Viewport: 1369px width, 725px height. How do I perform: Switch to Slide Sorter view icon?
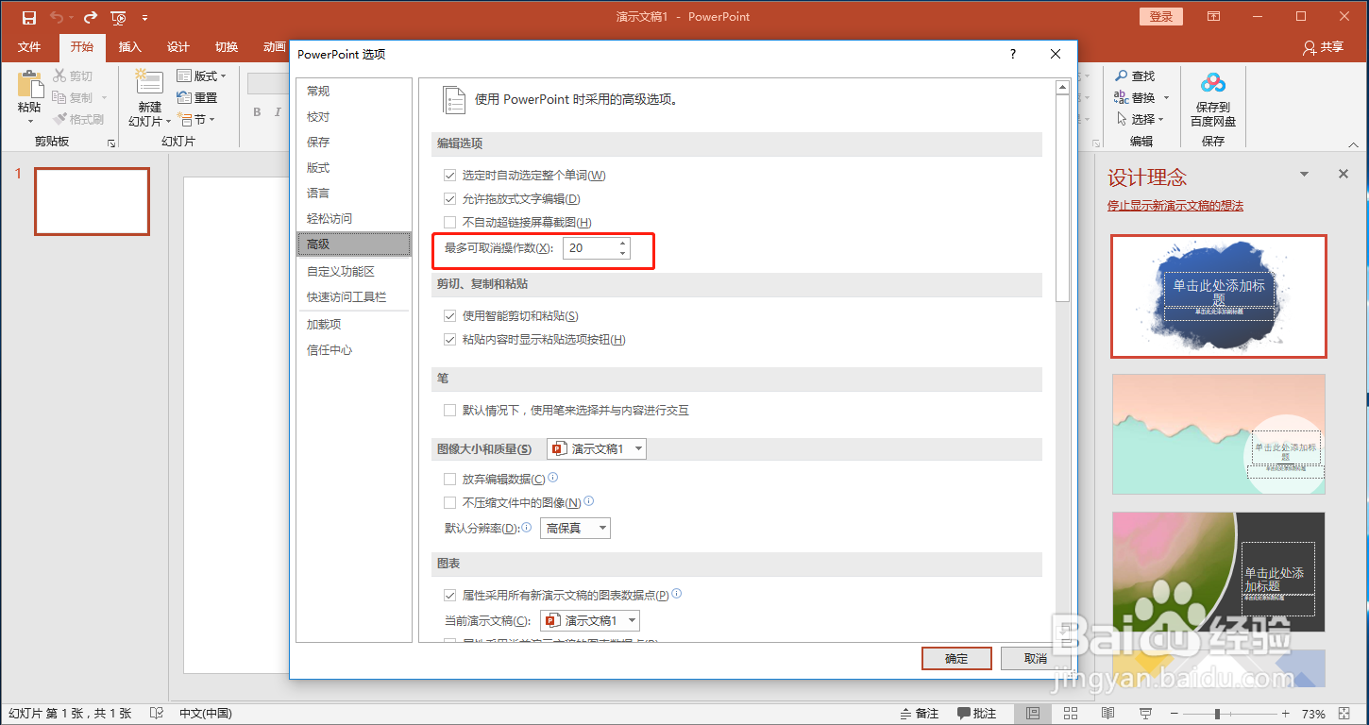(1071, 714)
